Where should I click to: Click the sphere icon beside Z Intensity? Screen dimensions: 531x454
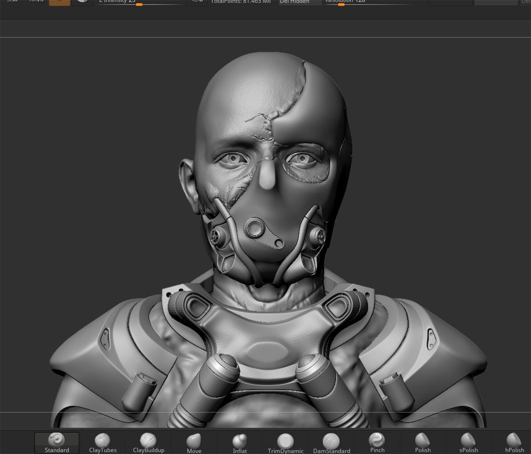point(82,2)
